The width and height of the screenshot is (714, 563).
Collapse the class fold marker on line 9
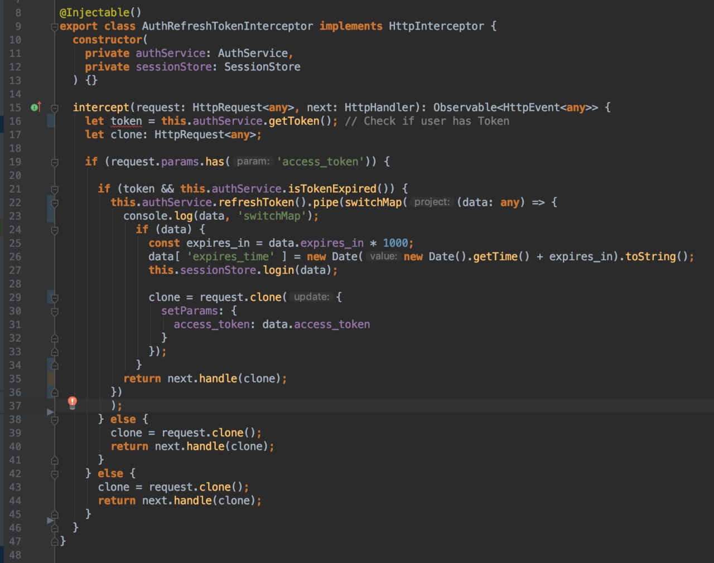pyautogui.click(x=55, y=26)
